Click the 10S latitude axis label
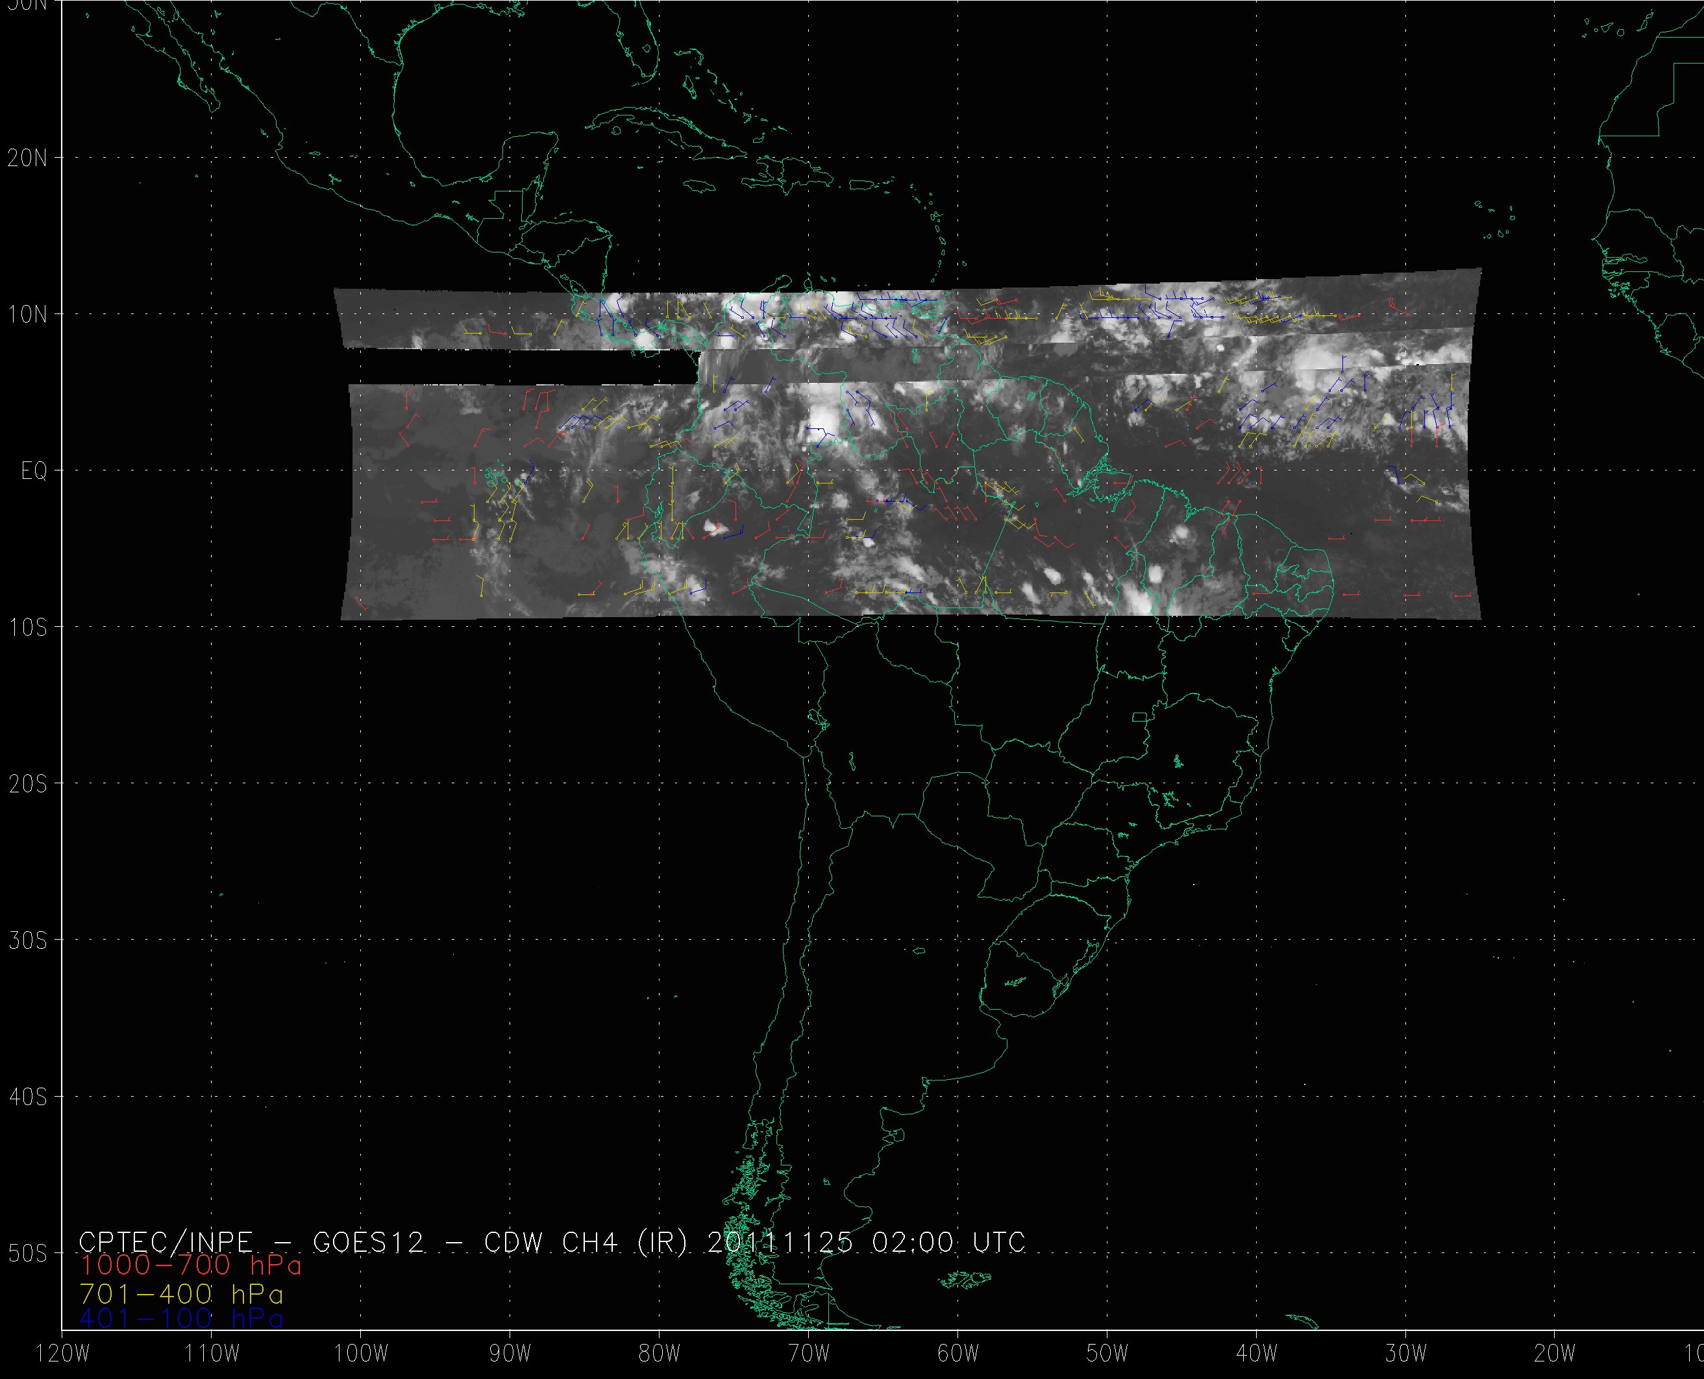Image resolution: width=1704 pixels, height=1379 pixels. tap(28, 628)
